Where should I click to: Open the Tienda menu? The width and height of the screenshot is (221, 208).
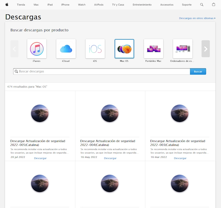[x=21, y=5]
